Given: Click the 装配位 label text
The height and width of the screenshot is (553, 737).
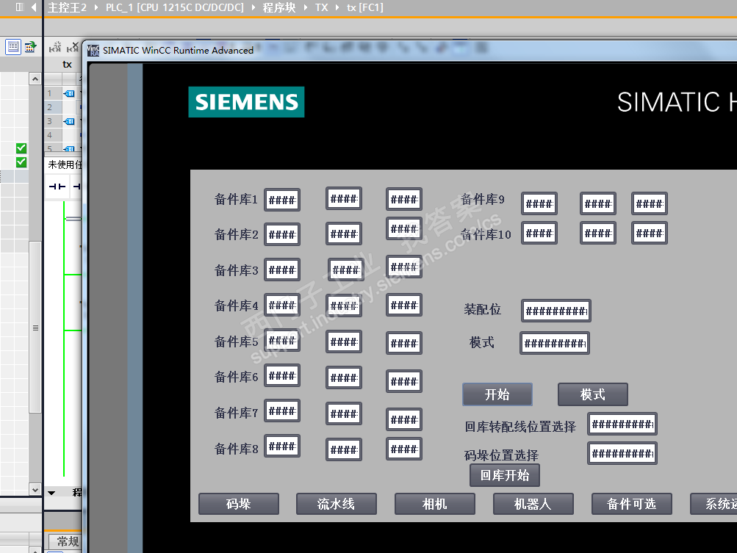Looking at the screenshot, I should 483,310.
